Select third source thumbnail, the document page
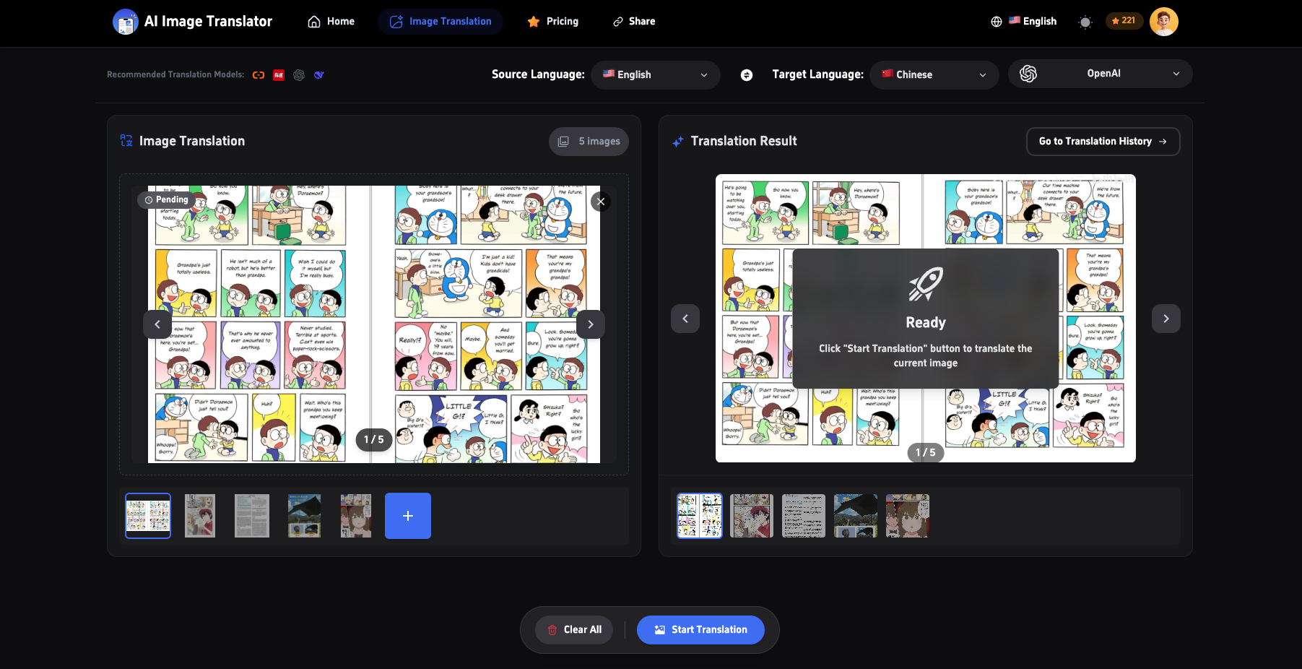The height and width of the screenshot is (669, 1302). click(x=252, y=516)
